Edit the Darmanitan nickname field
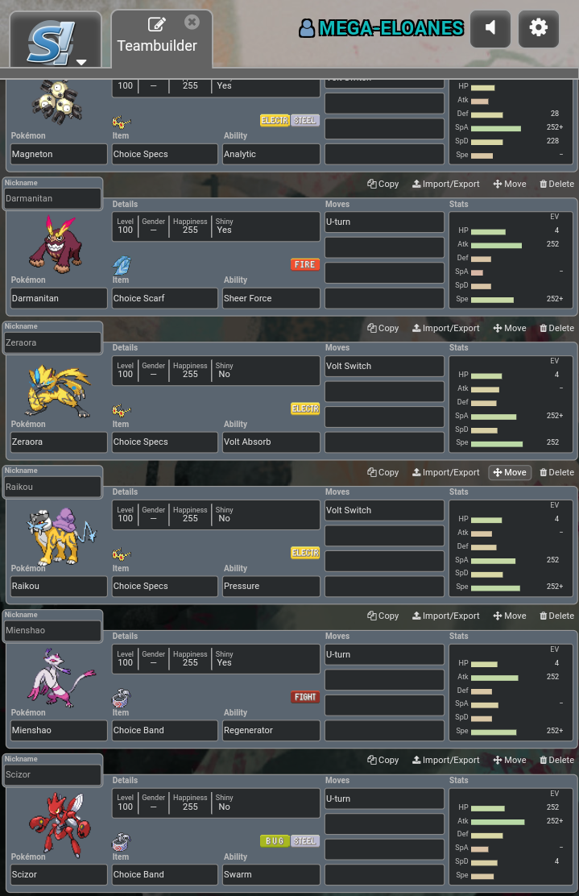 [52, 199]
